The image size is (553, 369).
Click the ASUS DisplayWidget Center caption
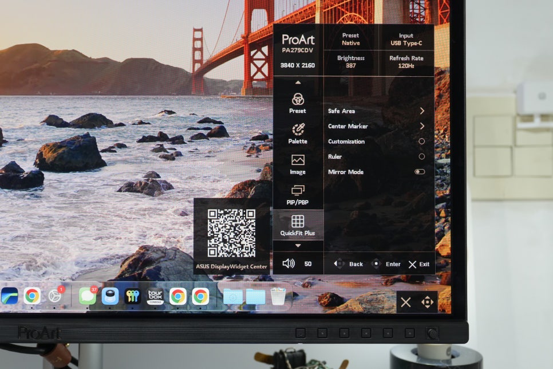coord(231,266)
